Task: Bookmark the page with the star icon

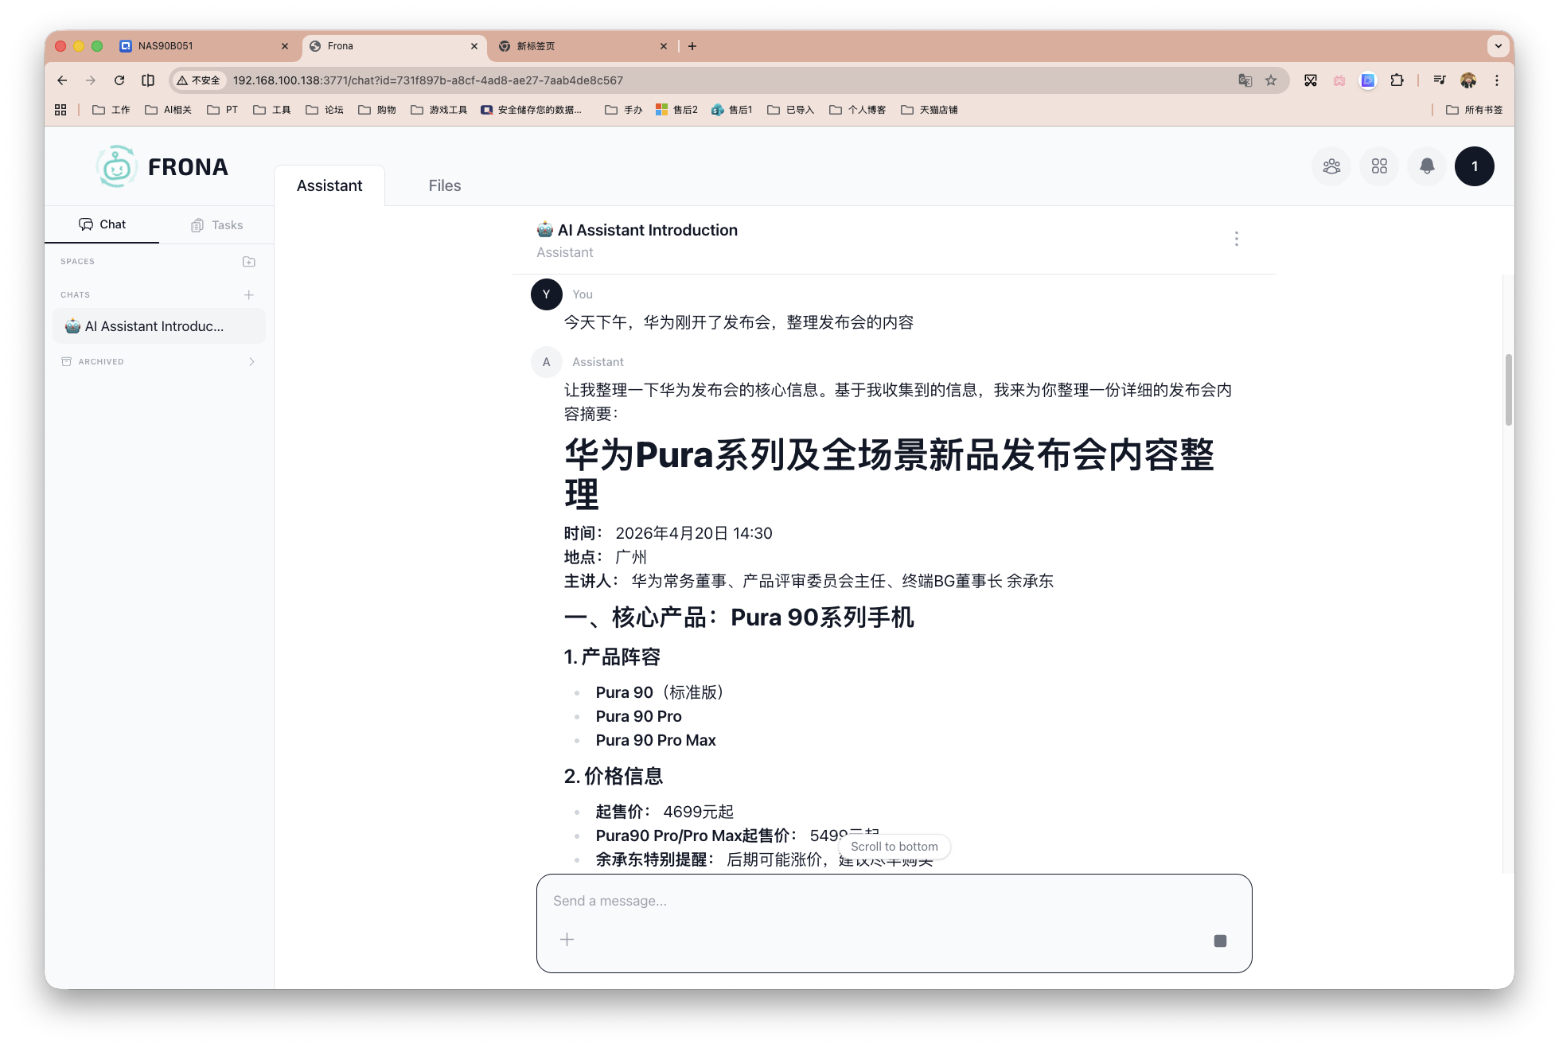Action: pos(1270,80)
